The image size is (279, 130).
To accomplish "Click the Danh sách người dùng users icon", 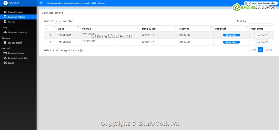I will [5, 58].
